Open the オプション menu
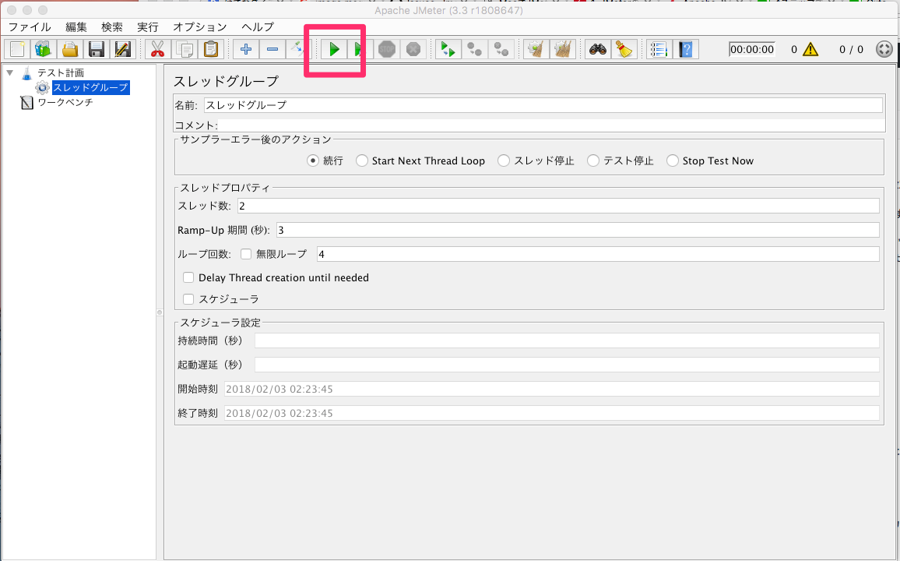Image resolution: width=900 pixels, height=561 pixels. click(x=199, y=26)
